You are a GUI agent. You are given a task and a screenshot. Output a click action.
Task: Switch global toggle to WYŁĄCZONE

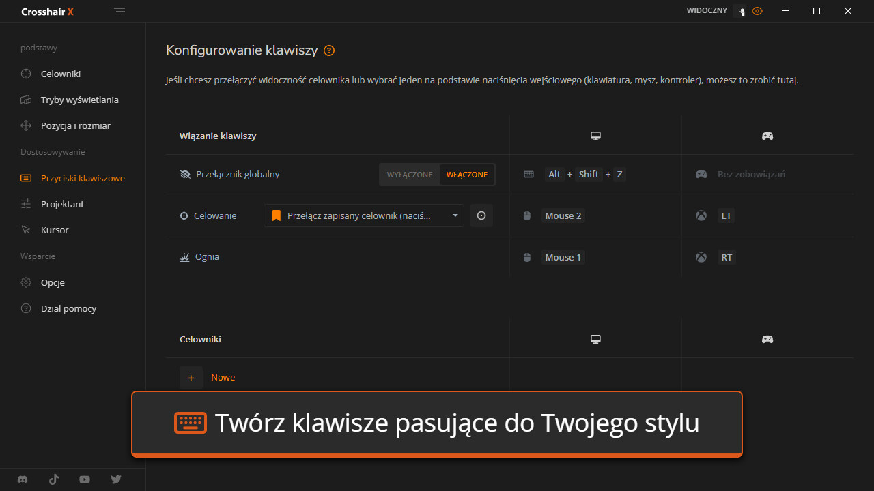tap(410, 175)
